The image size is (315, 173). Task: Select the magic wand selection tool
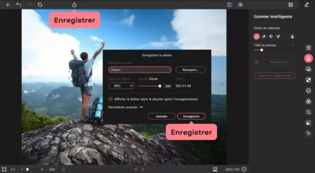click(264, 37)
